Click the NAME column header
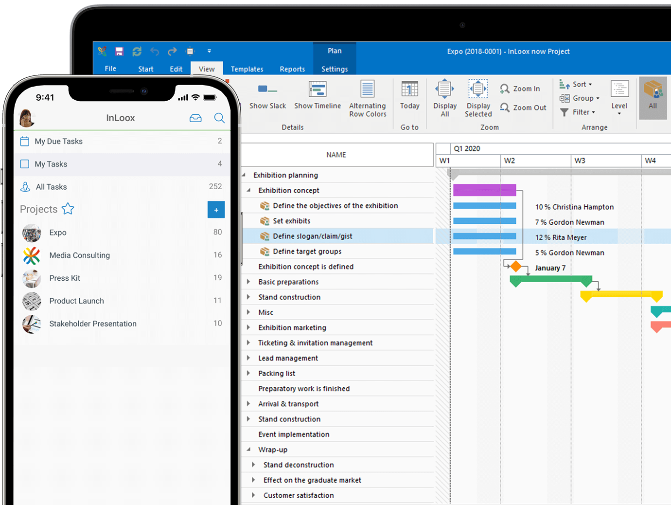 pos(336,155)
